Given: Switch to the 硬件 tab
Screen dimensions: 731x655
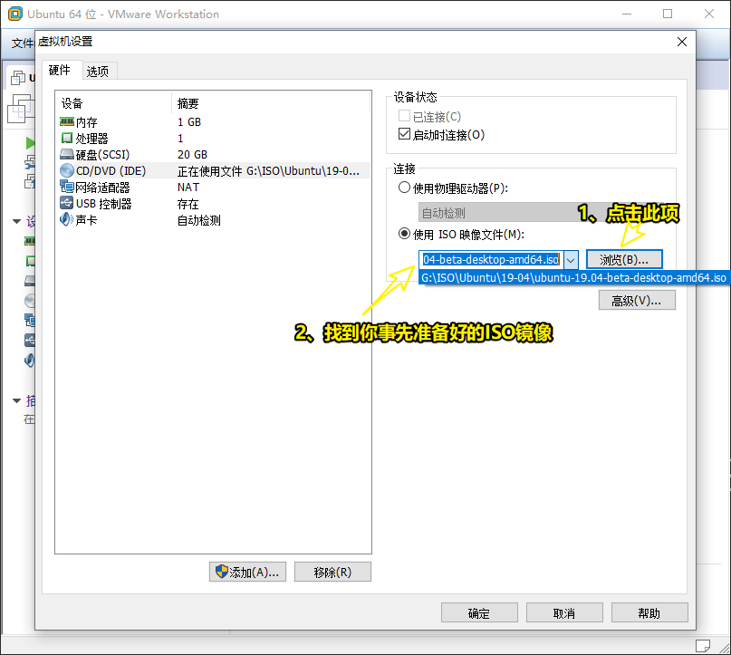Looking at the screenshot, I should pos(60,71).
